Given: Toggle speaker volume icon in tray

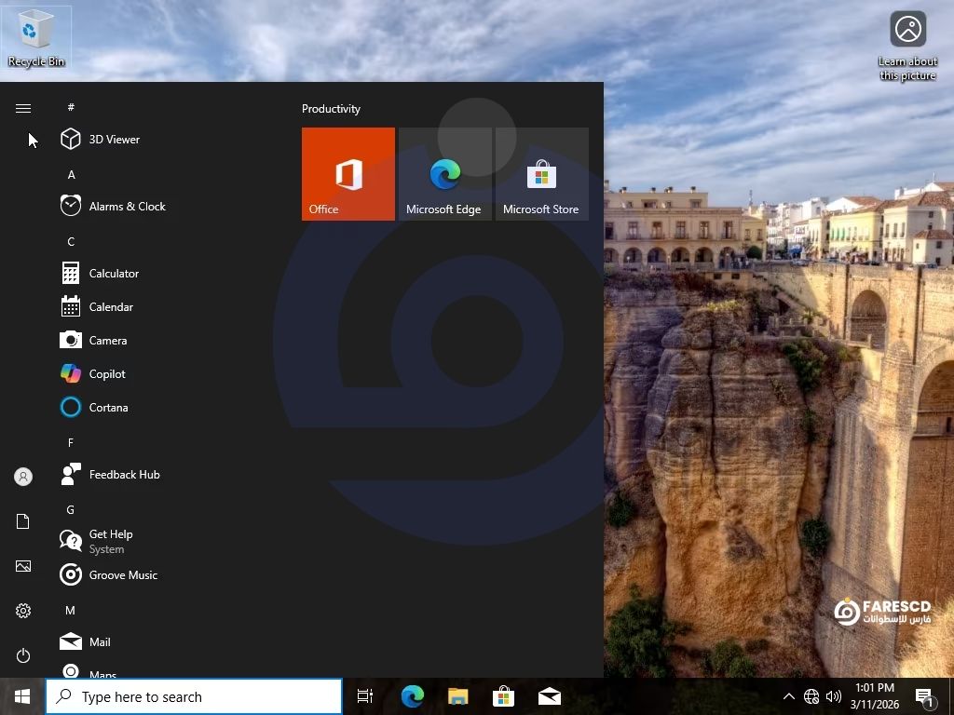Looking at the screenshot, I should pos(834,696).
